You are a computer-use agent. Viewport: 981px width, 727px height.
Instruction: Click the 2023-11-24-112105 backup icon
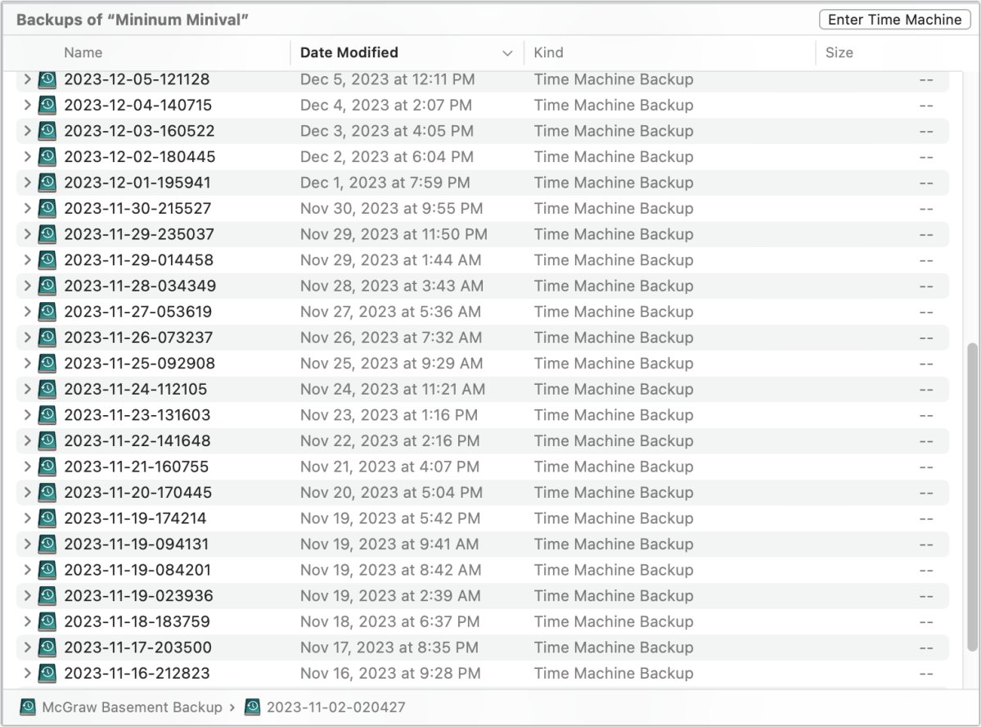point(47,389)
